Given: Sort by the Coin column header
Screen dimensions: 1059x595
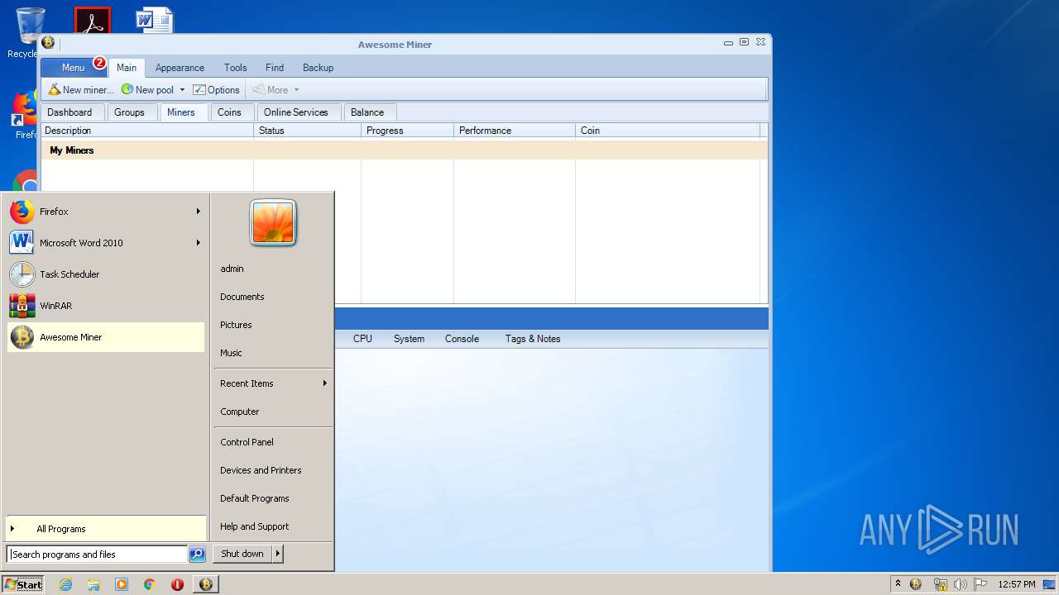Looking at the screenshot, I should [x=668, y=131].
